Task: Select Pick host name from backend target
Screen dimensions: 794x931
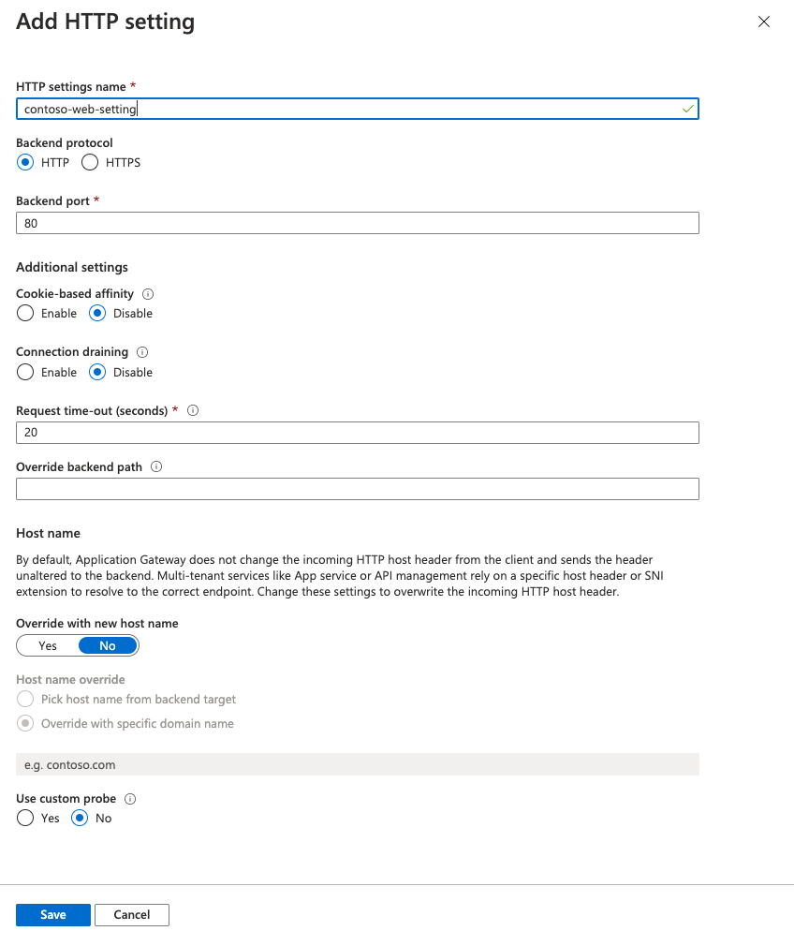Action: tap(24, 699)
